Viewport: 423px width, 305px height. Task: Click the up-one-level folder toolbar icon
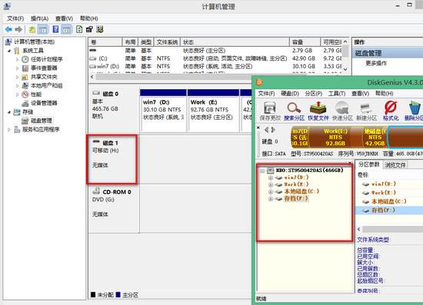(x=32, y=29)
